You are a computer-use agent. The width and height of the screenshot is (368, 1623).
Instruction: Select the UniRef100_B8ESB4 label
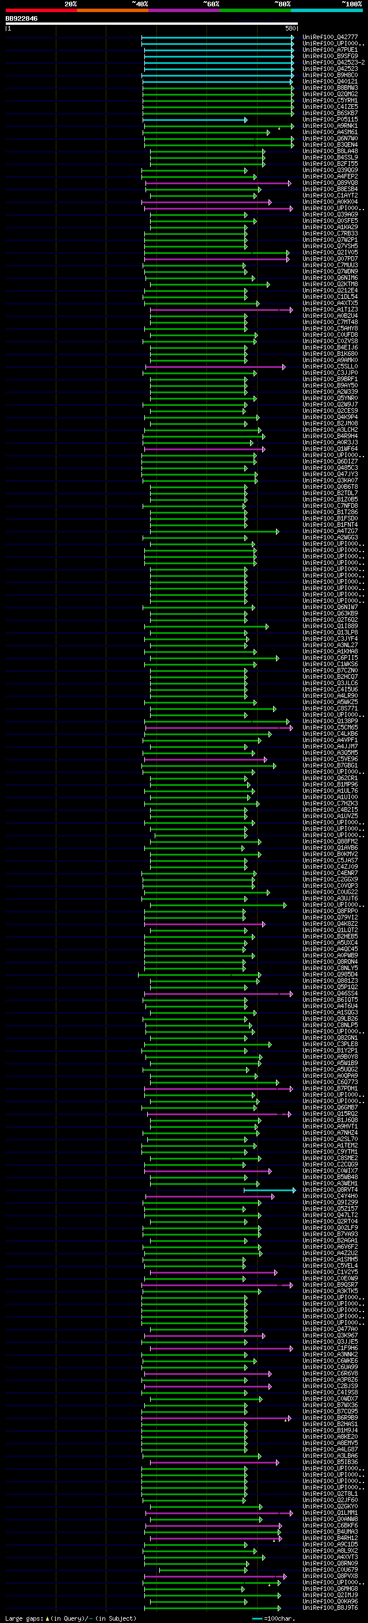(x=330, y=189)
